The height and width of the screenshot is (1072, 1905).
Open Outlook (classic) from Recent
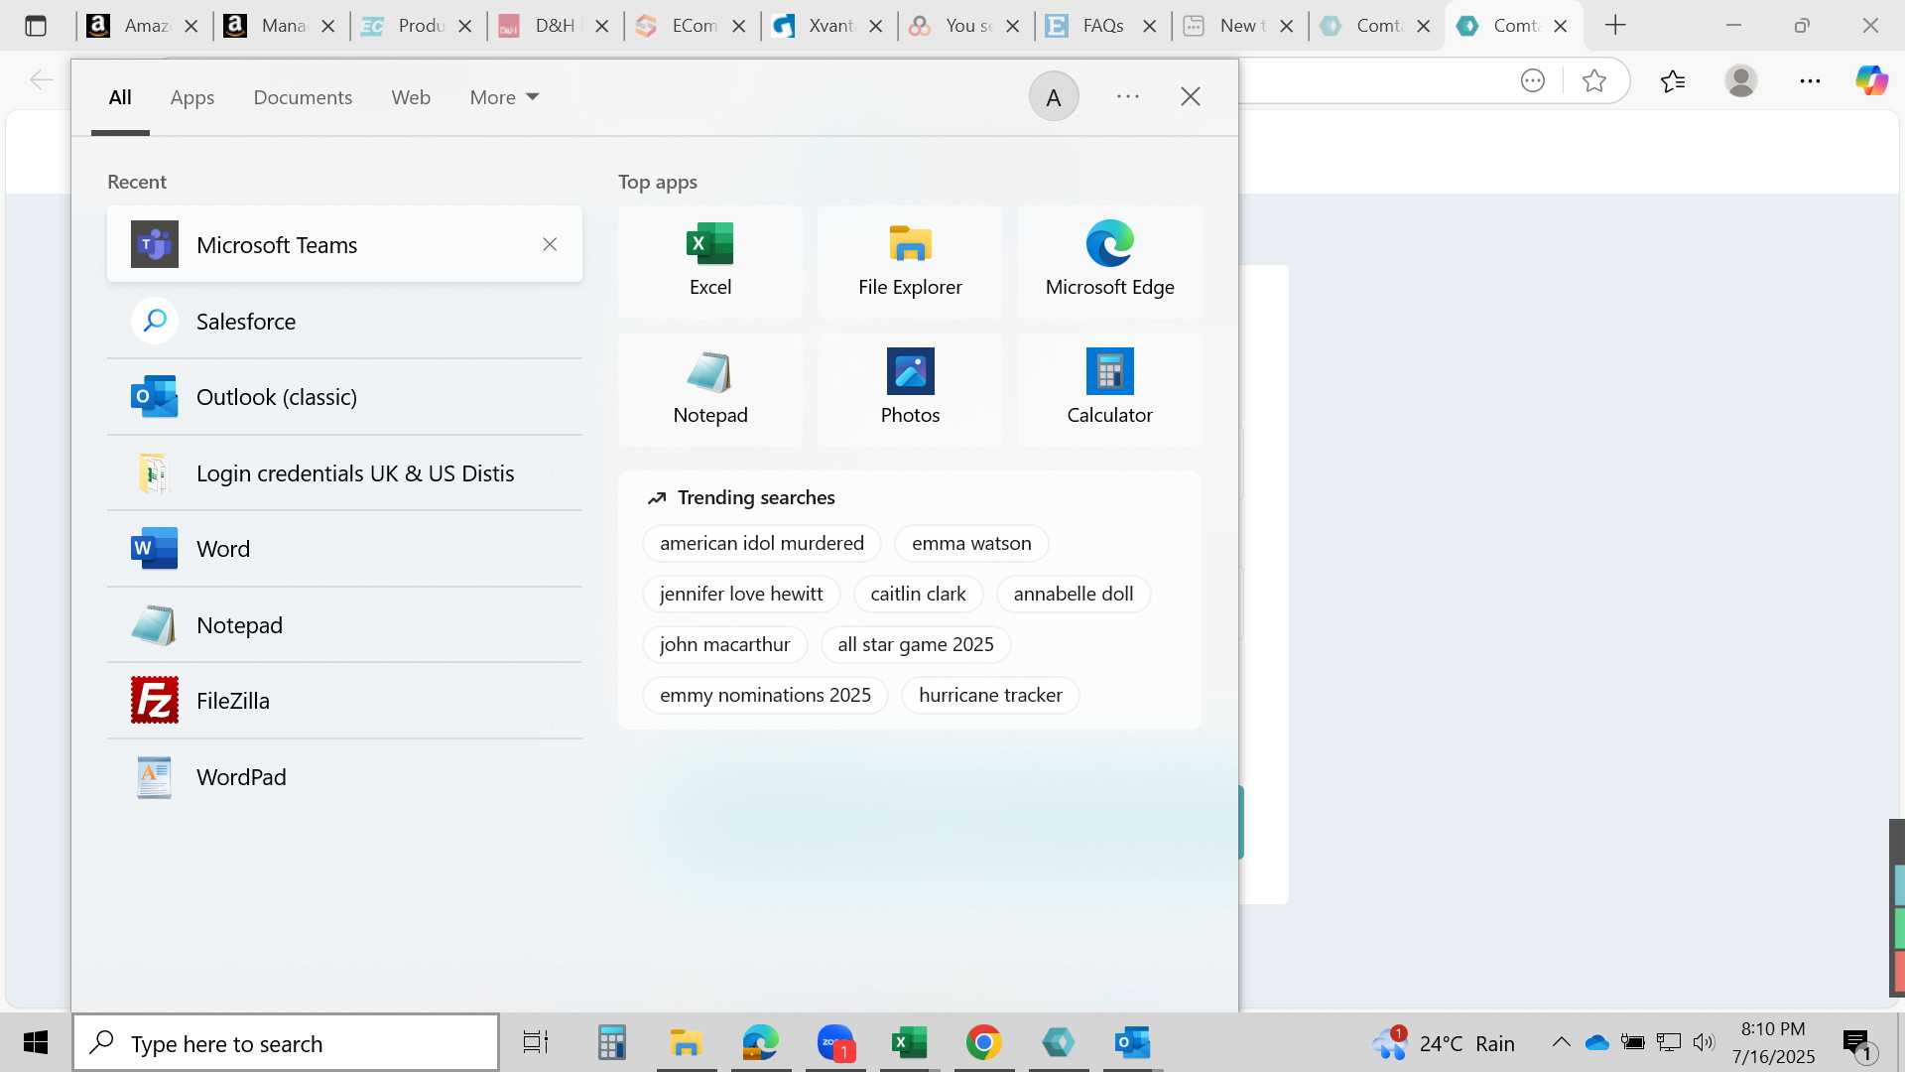tap(344, 397)
